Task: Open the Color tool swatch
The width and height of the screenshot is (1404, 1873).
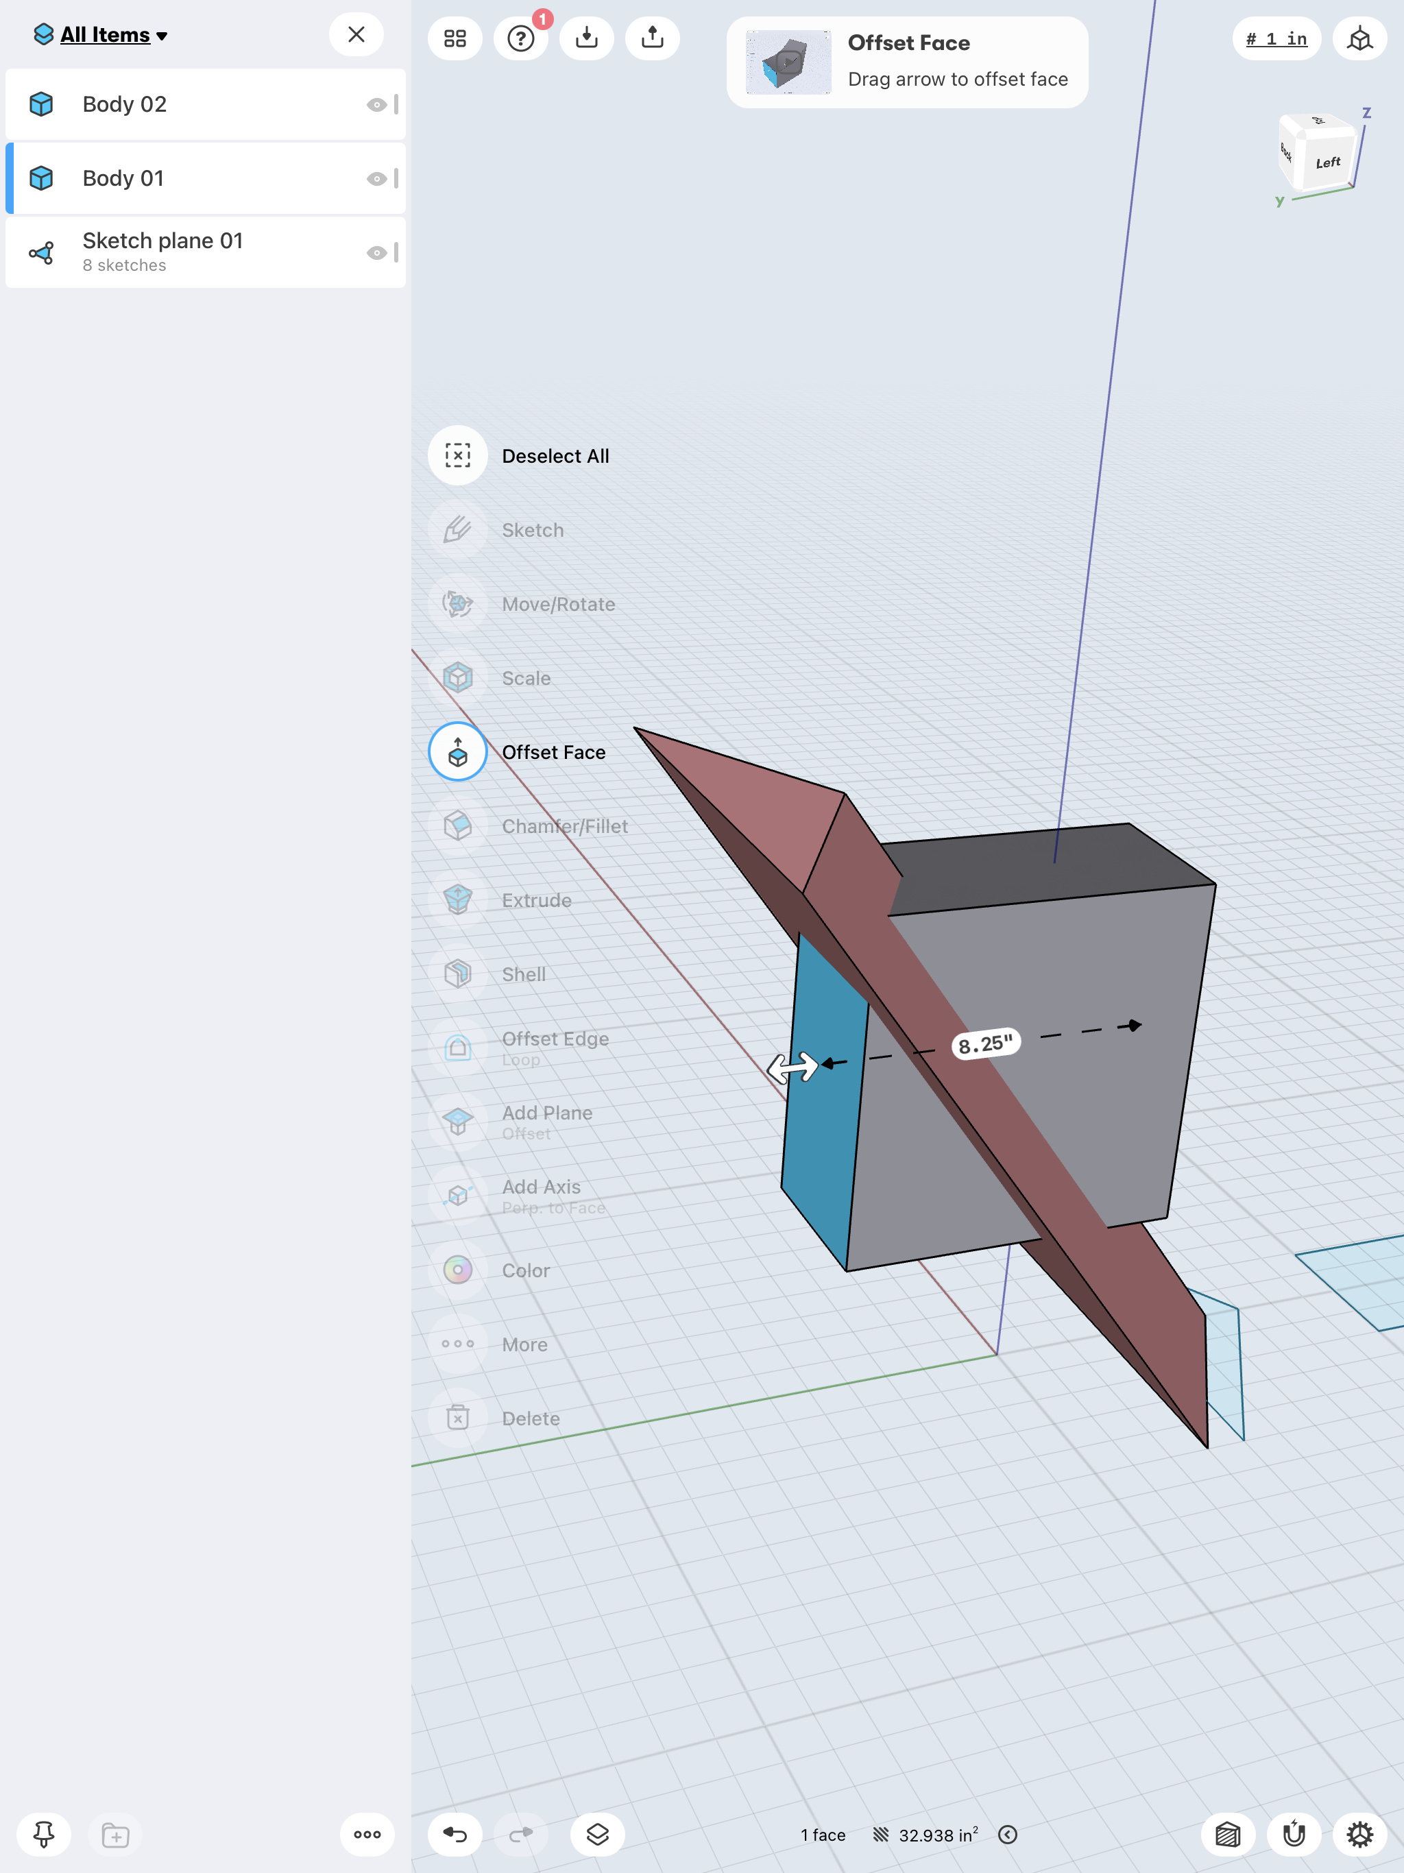Action: point(457,1270)
